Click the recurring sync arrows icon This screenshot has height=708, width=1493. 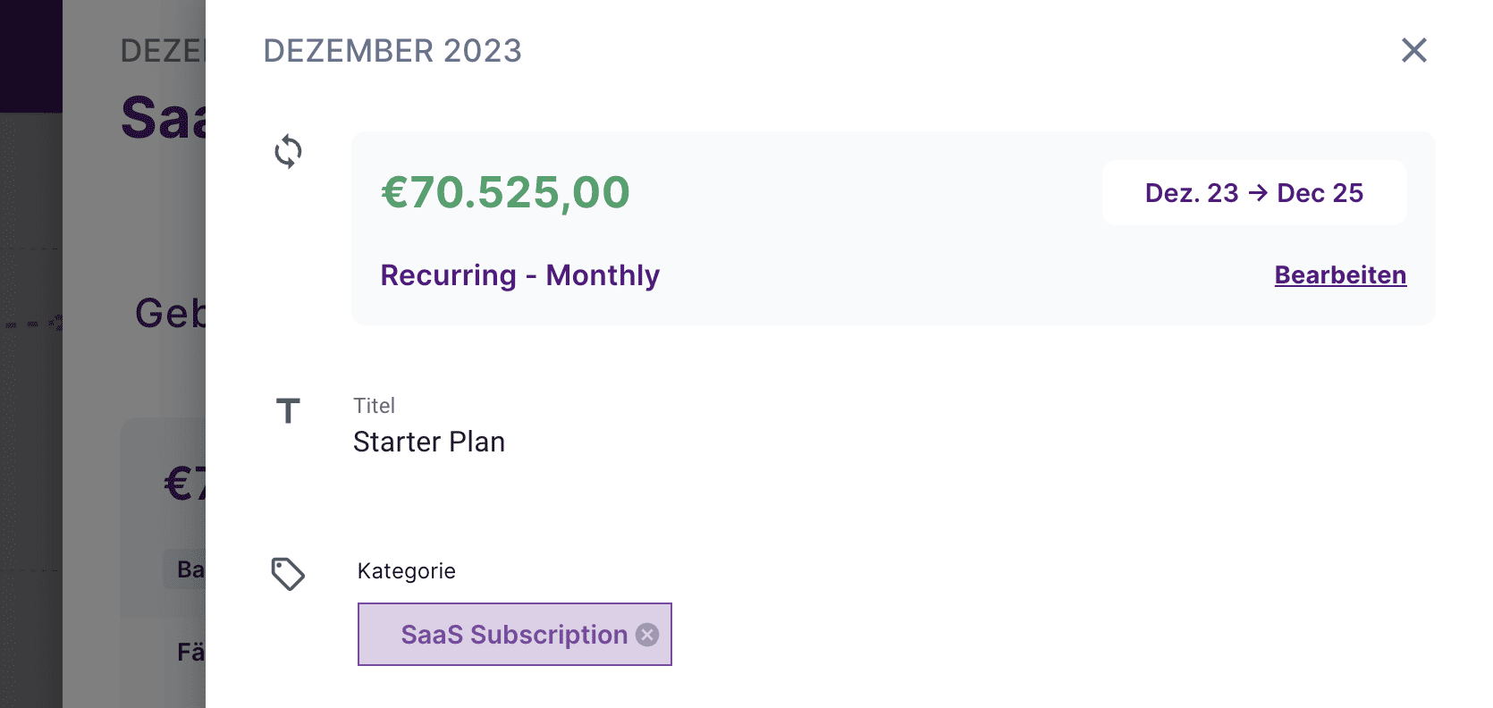[288, 151]
